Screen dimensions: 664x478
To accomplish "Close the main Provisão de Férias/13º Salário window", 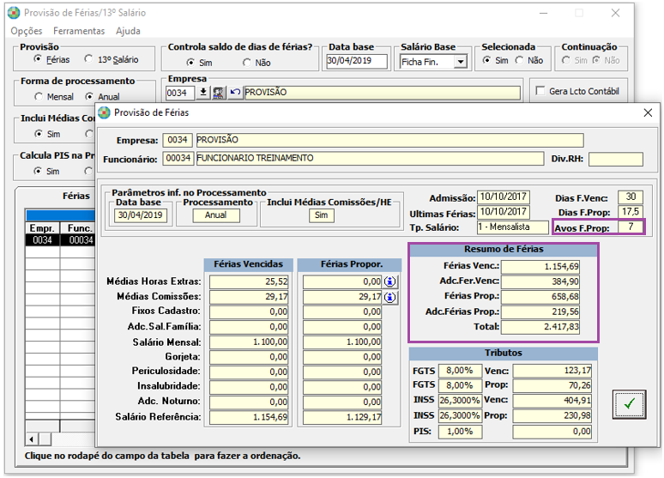I will [x=615, y=13].
